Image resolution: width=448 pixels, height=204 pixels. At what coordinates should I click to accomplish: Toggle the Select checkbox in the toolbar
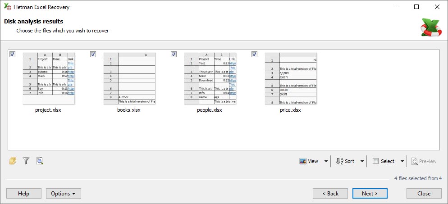pos(376,161)
